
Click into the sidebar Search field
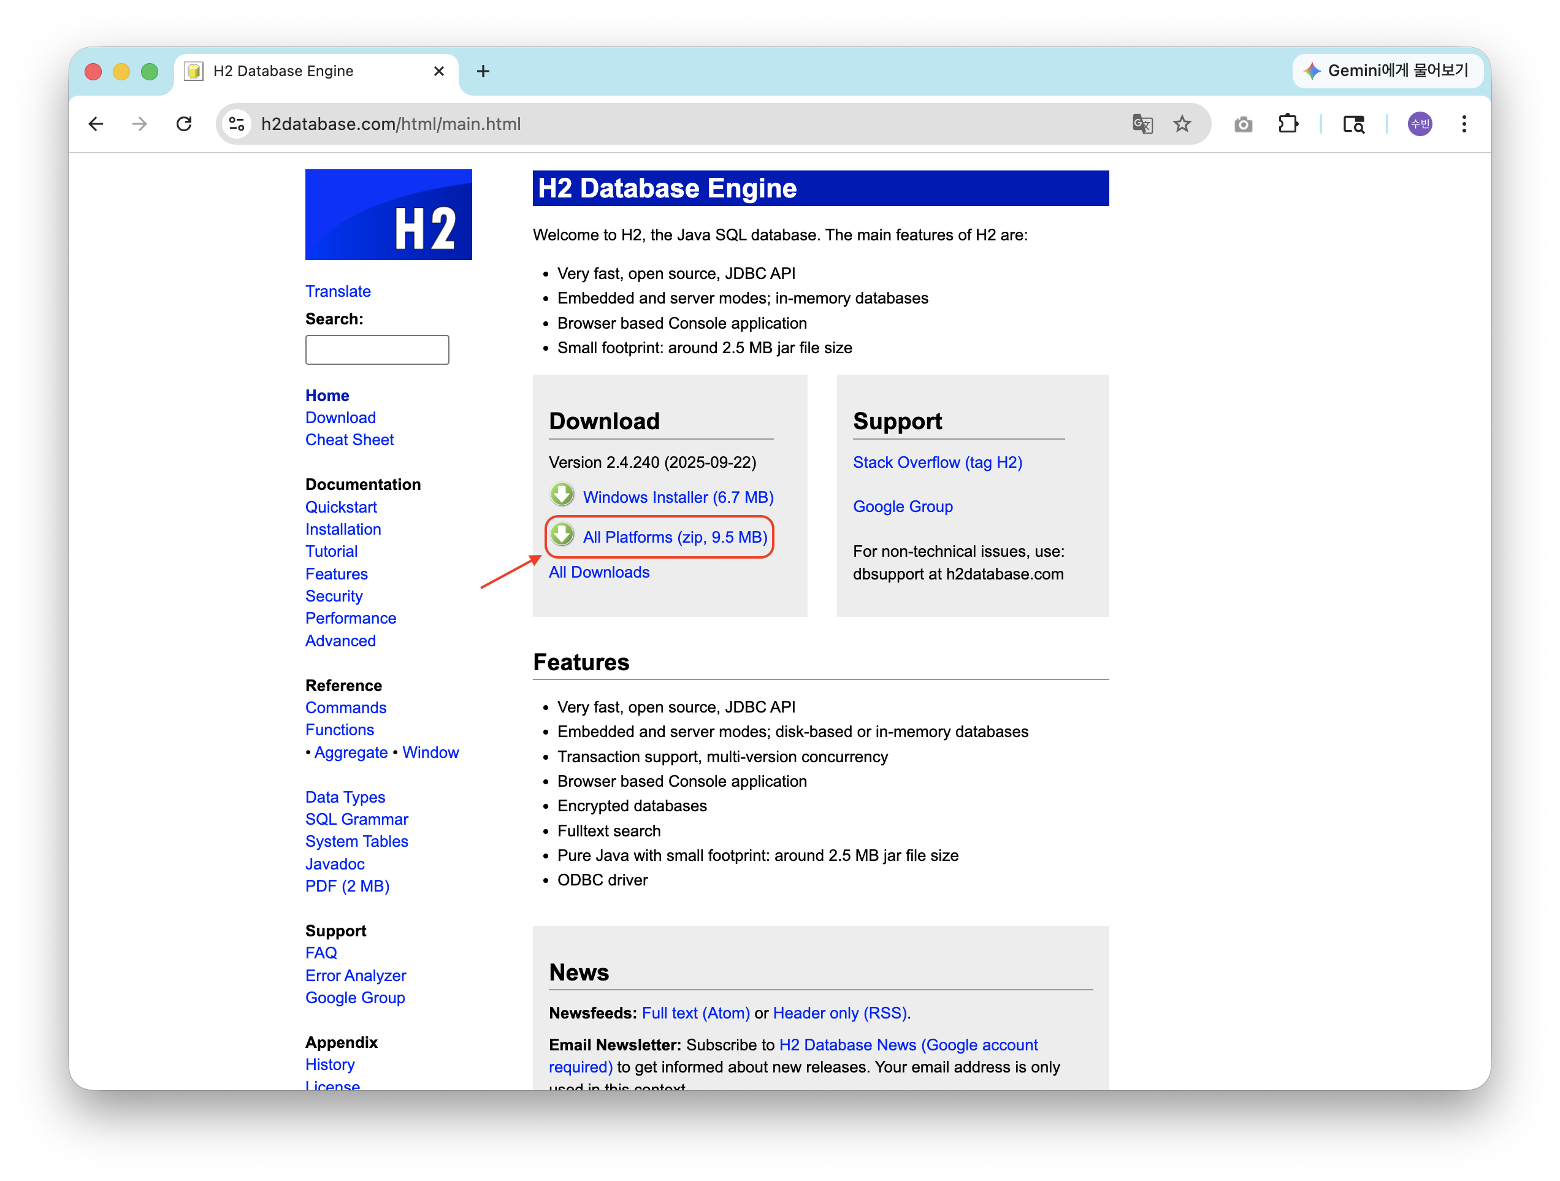(x=377, y=350)
